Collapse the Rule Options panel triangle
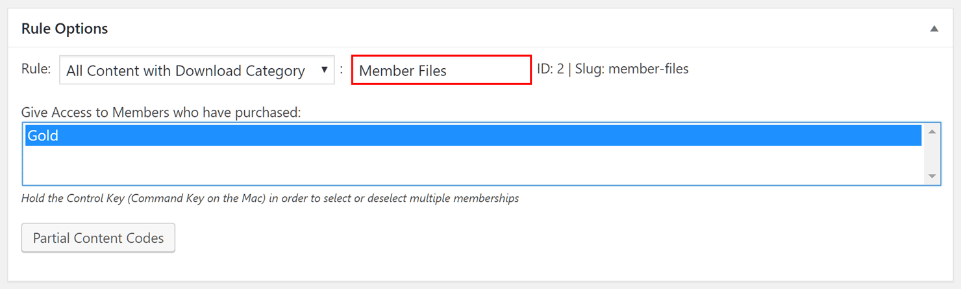This screenshot has height=289, width=961. pos(934,29)
